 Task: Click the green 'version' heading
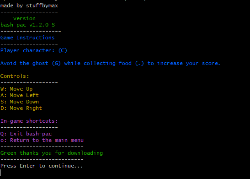[x=24, y=18]
